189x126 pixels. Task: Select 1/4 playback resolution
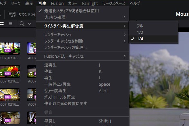coord(153,39)
